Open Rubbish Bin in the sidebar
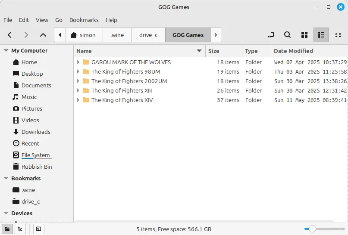Image resolution: width=348 pixels, height=235 pixels. click(x=37, y=167)
